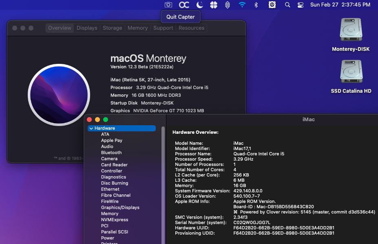Select Diagnostics in sidebar

coord(113,177)
